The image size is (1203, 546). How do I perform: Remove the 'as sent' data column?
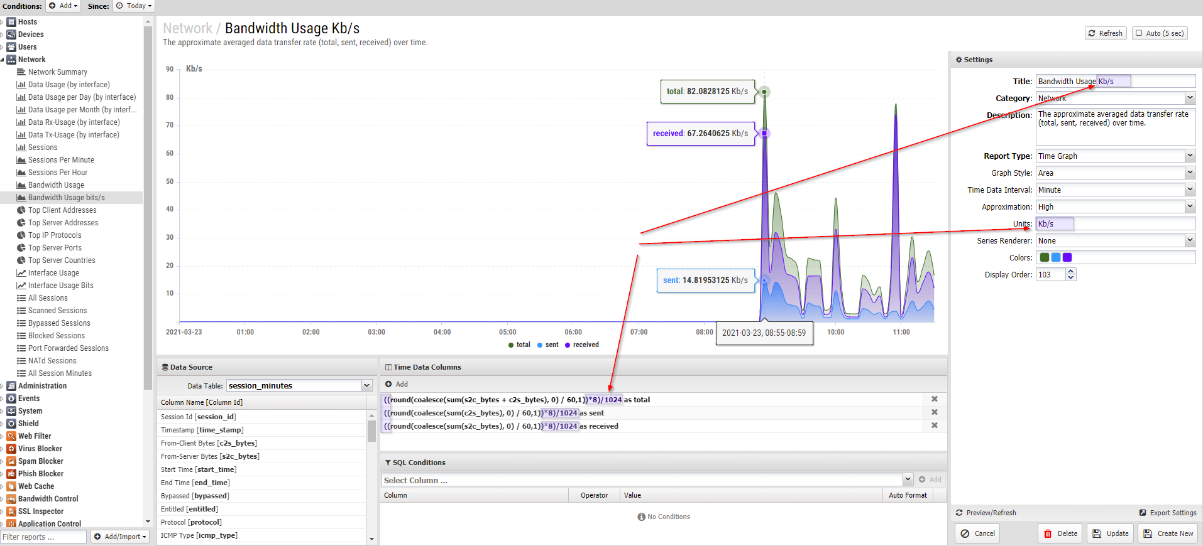coord(935,412)
